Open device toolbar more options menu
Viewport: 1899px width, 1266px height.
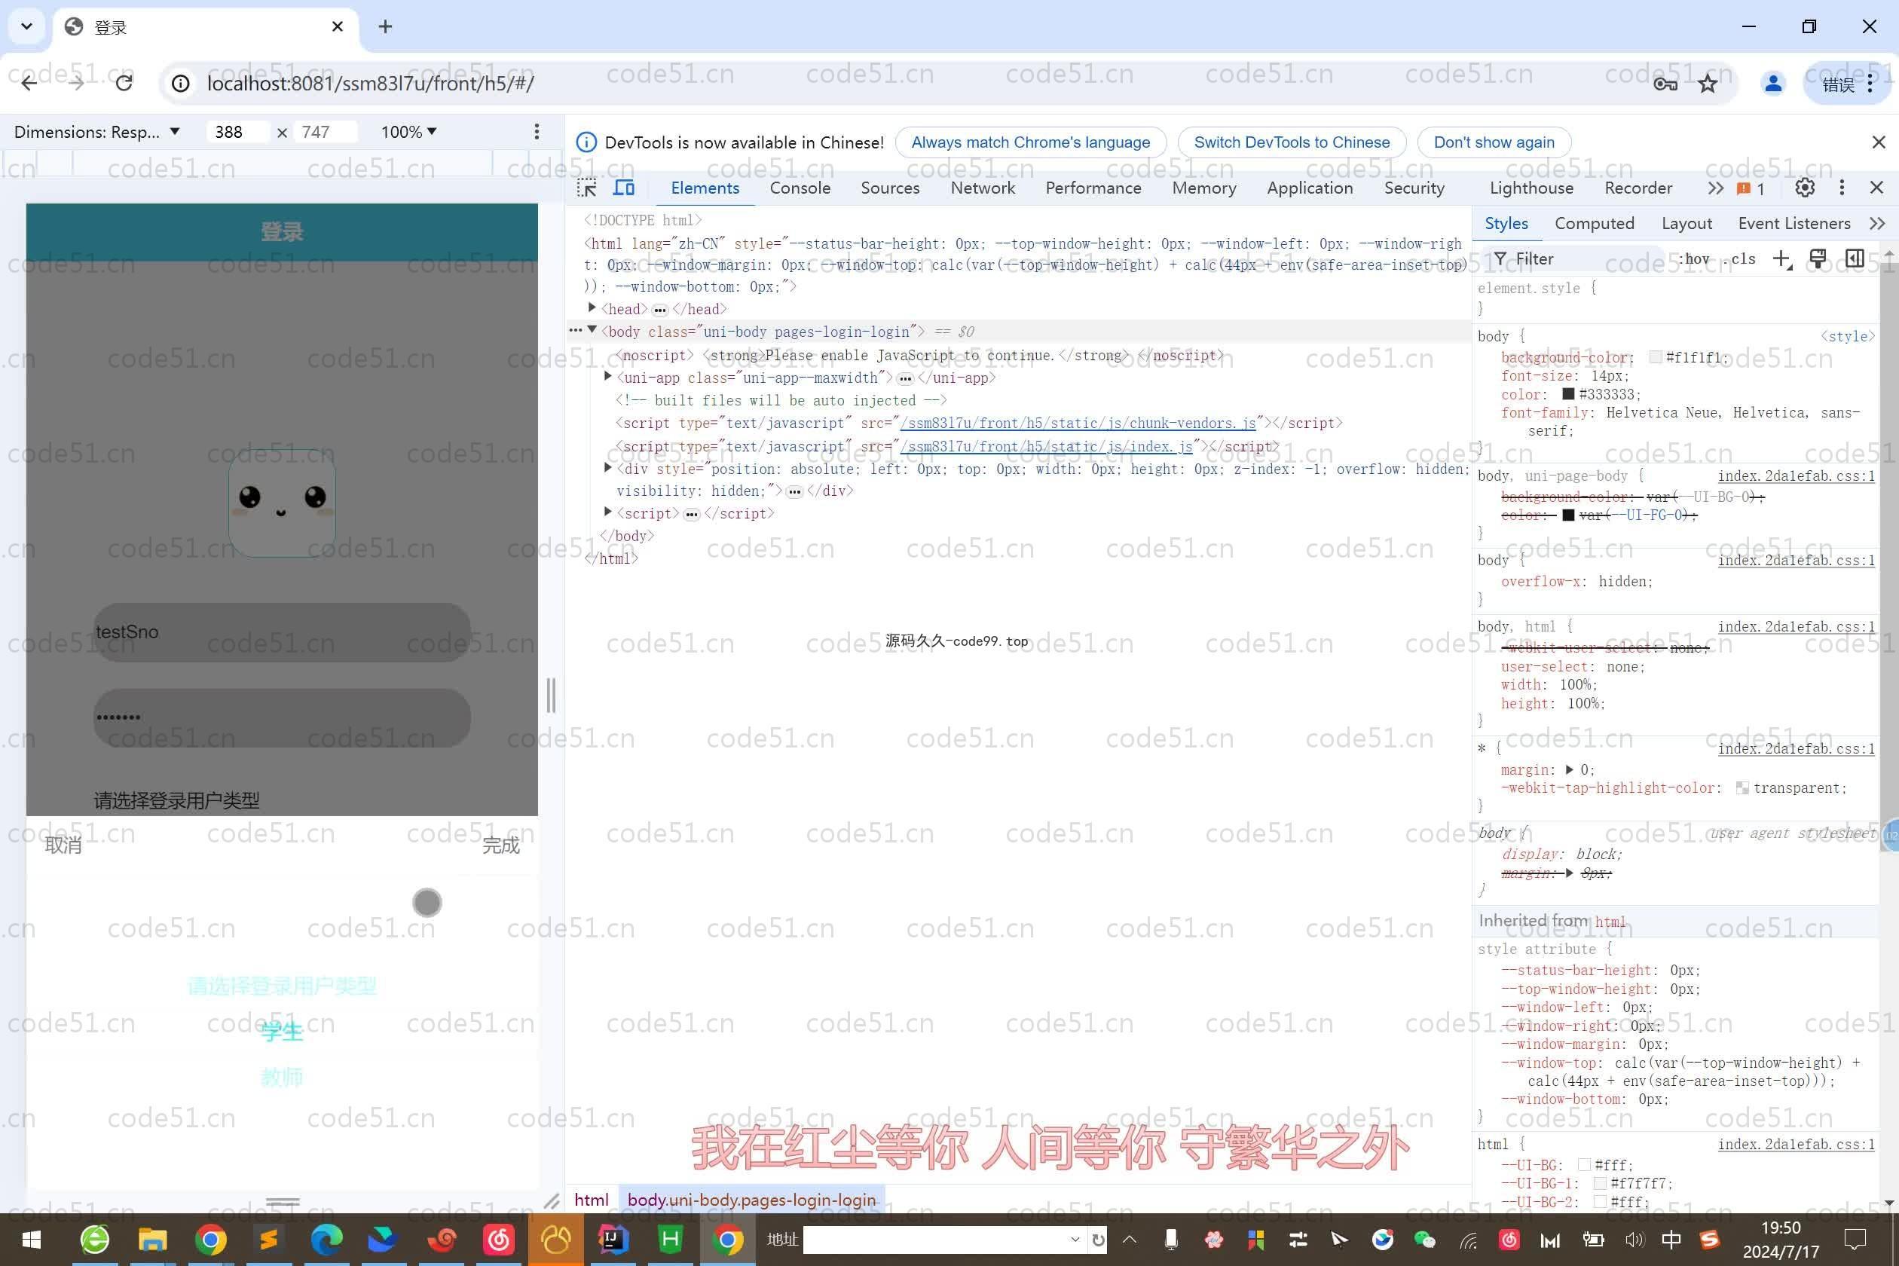[x=537, y=132]
